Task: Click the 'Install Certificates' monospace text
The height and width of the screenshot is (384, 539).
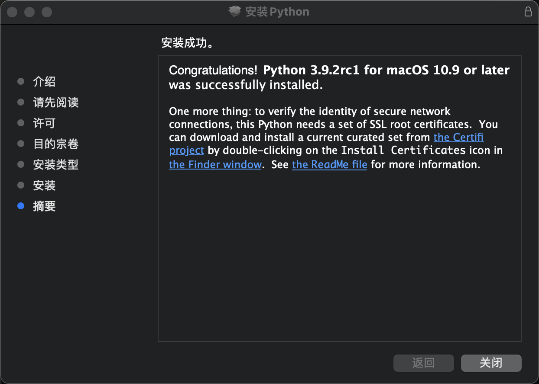Action: (x=403, y=150)
